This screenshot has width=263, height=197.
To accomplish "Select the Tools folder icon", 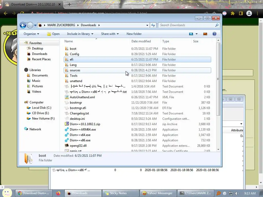I will pos(67,76).
